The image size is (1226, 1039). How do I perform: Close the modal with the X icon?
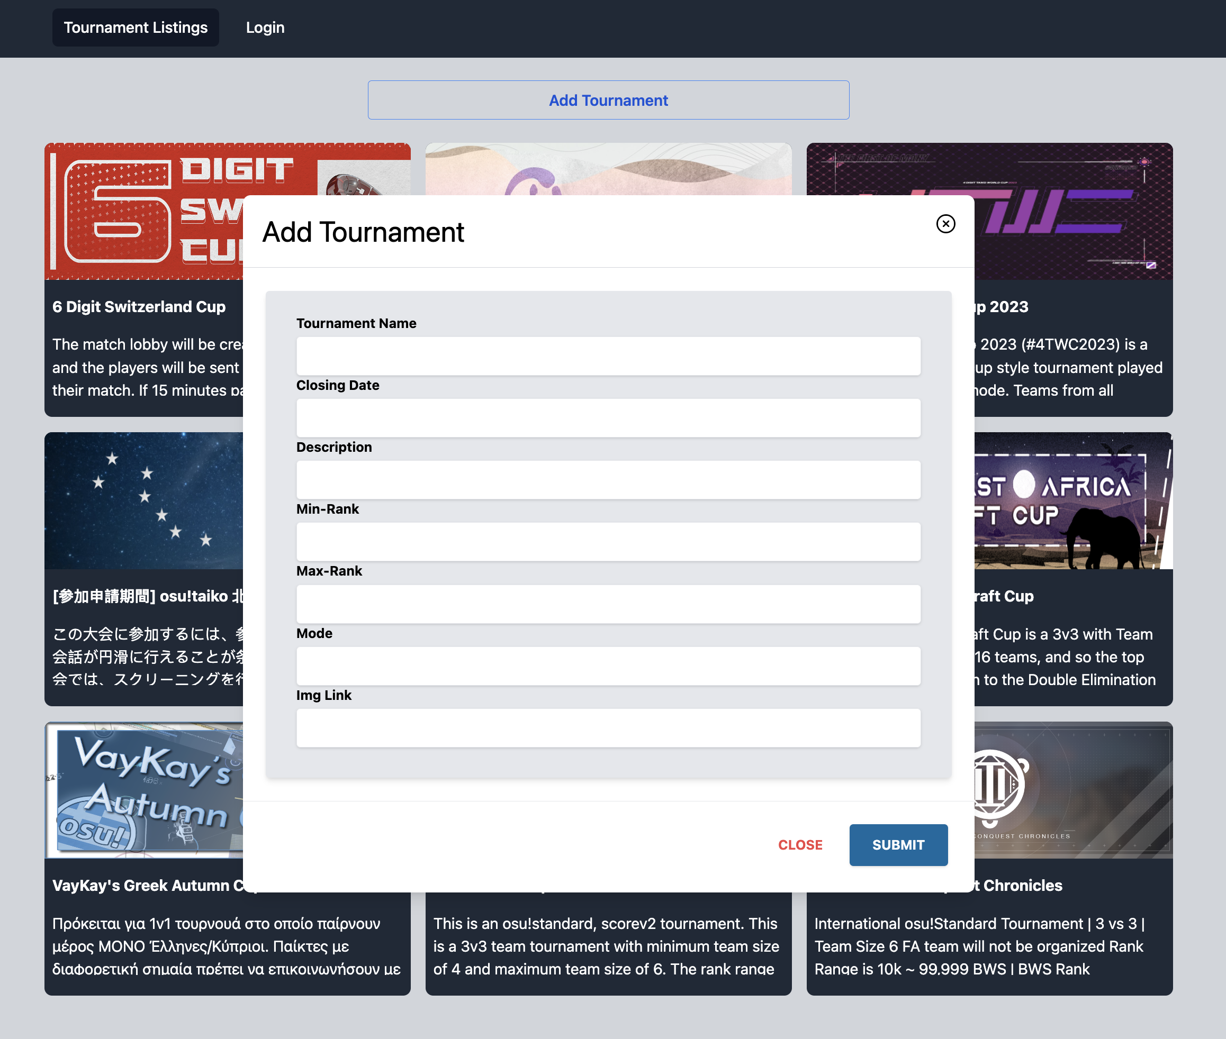[945, 224]
